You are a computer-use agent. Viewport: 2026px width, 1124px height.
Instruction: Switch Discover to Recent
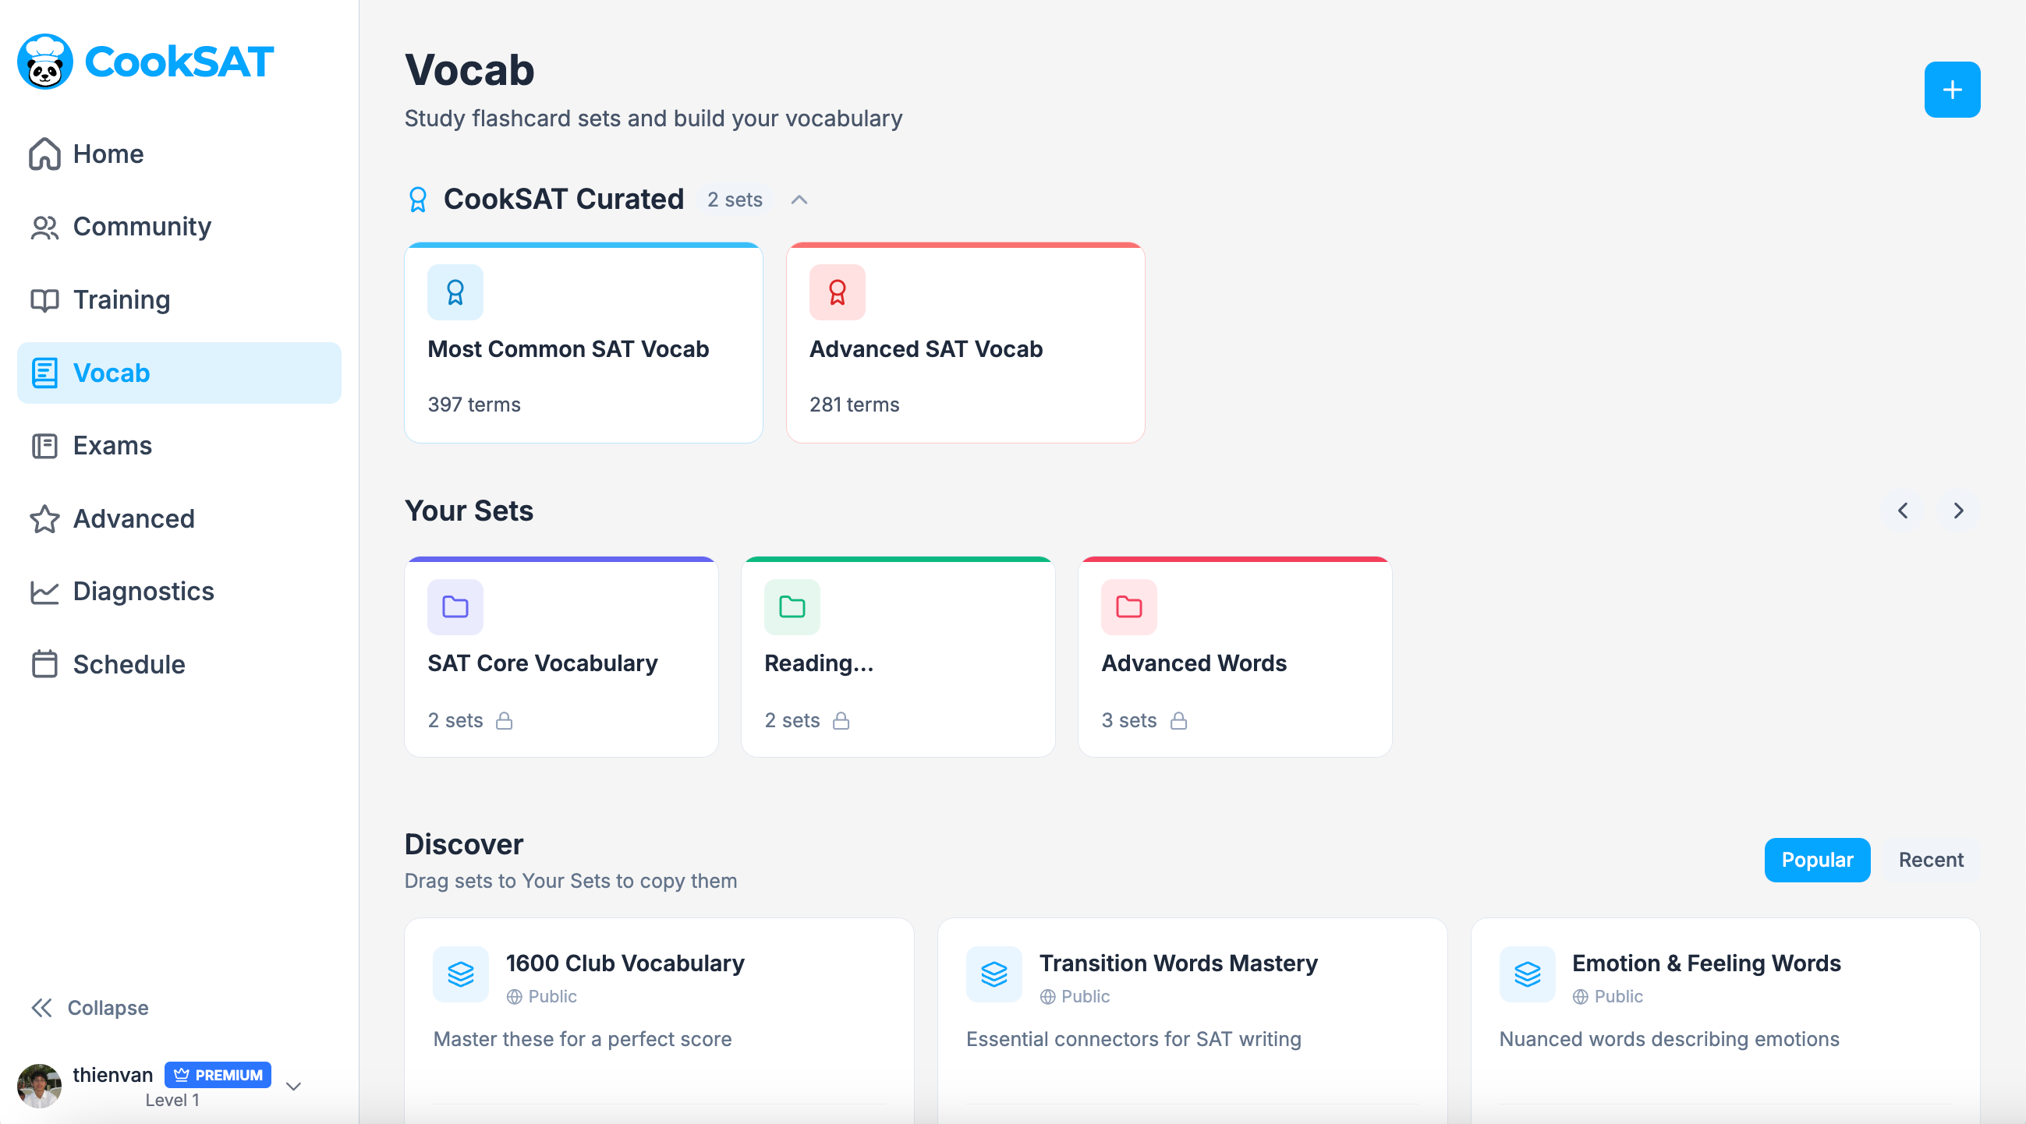coord(1930,860)
